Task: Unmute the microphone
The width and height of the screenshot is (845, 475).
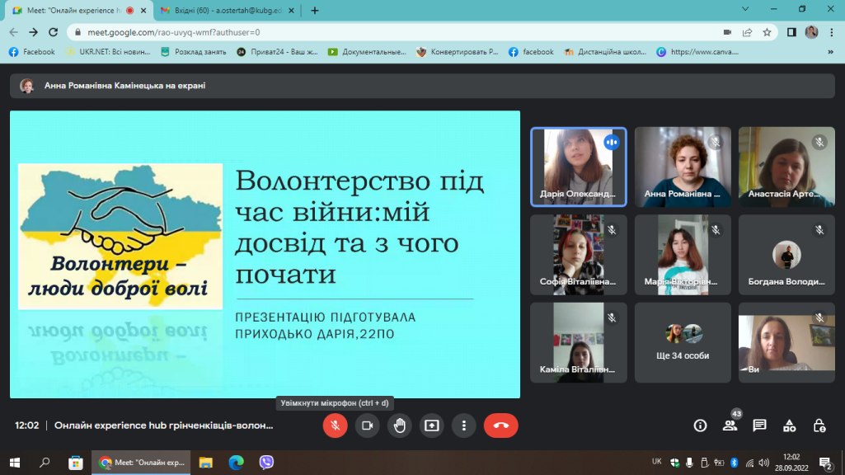Action: click(x=335, y=426)
